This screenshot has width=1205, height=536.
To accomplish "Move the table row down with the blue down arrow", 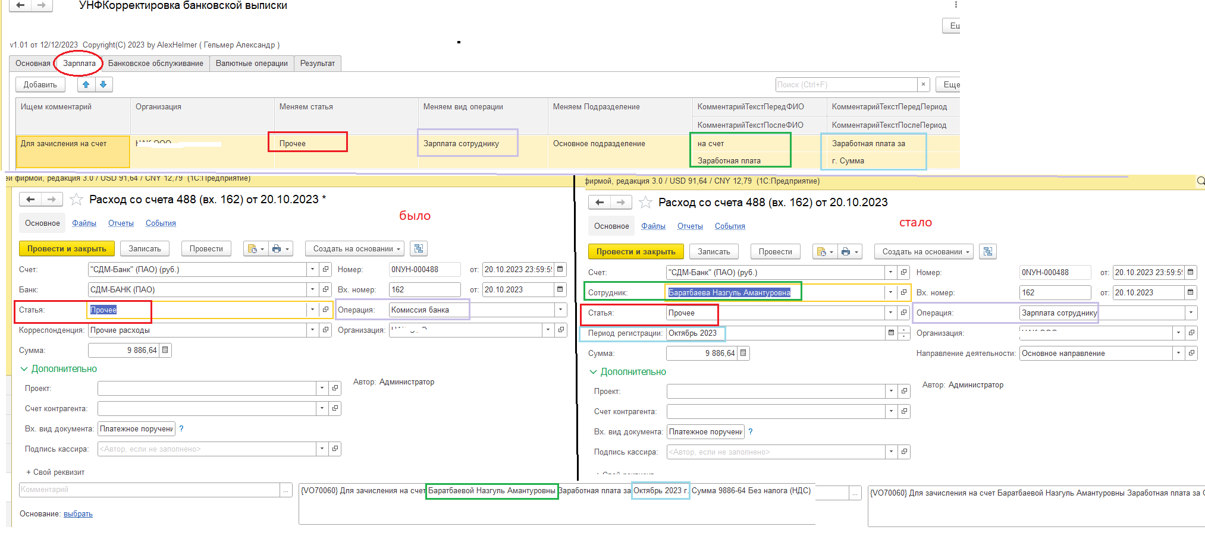I will 103,84.
